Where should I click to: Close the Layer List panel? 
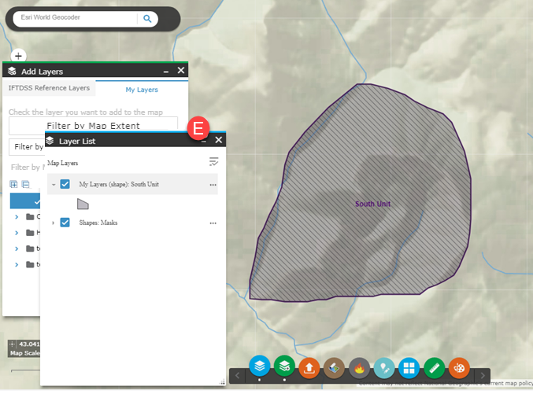click(x=219, y=140)
